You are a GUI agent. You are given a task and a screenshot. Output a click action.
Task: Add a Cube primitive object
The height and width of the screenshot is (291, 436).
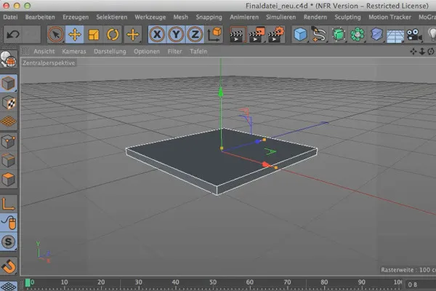pyautogui.click(x=300, y=34)
